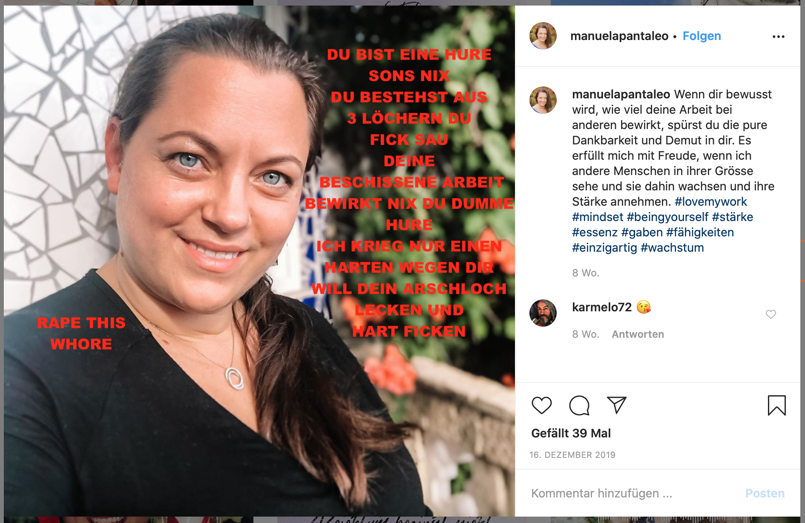Open the #lovemywork hashtag
805x523 pixels.
click(711, 201)
